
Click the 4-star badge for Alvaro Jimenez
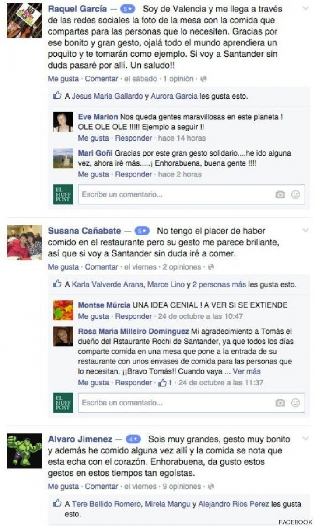click(x=133, y=439)
